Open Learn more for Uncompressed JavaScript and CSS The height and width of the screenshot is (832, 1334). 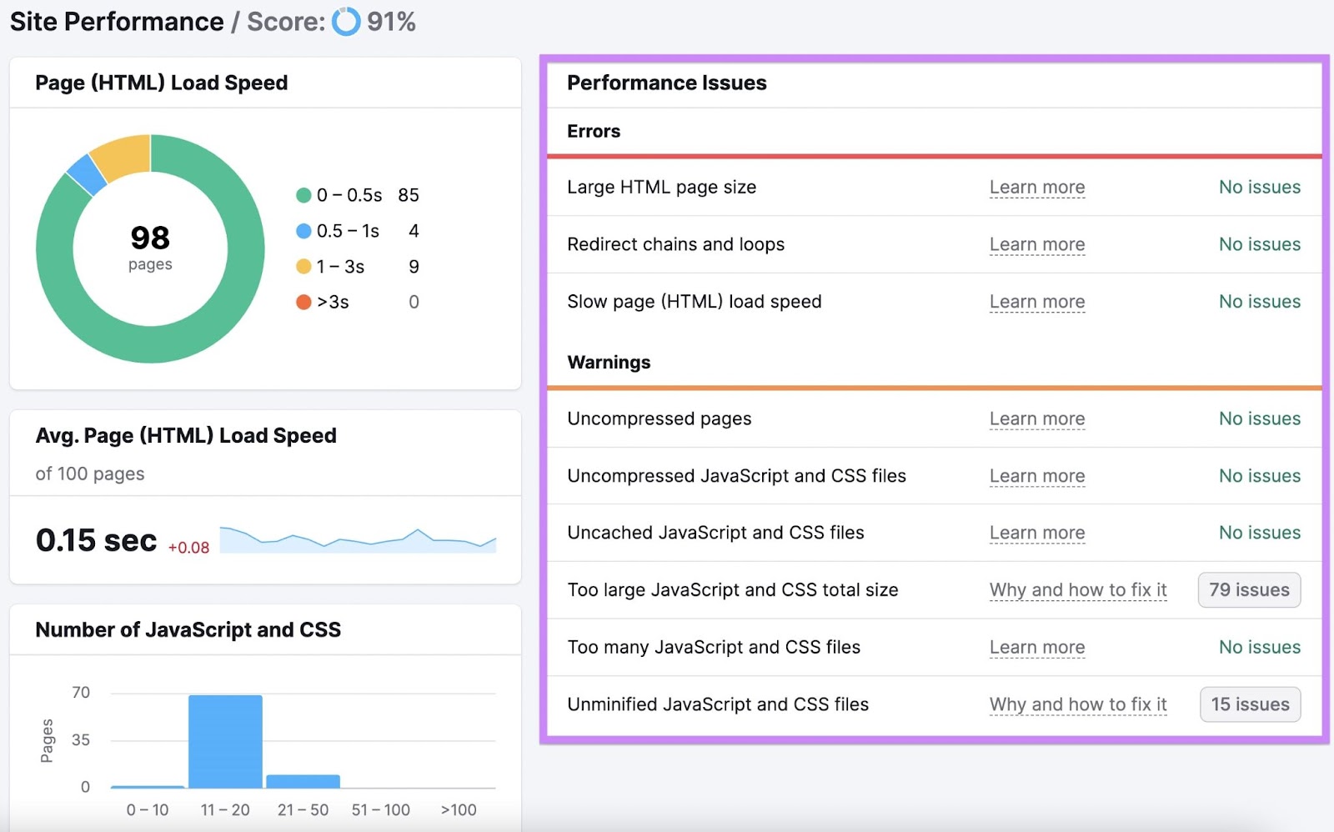click(x=1036, y=476)
